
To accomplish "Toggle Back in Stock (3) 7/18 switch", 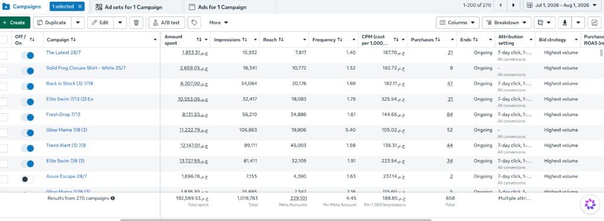I will point(27,86).
